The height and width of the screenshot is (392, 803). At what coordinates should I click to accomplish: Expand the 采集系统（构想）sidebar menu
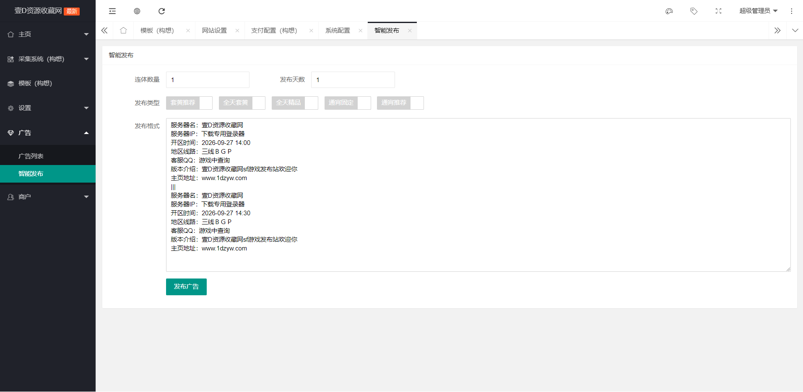click(x=48, y=59)
